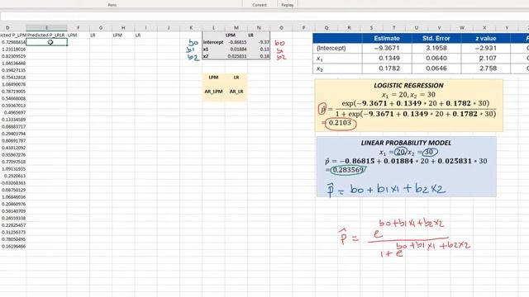Select cell with value 1.23118016
The image size is (529, 297).
(x=13, y=49)
